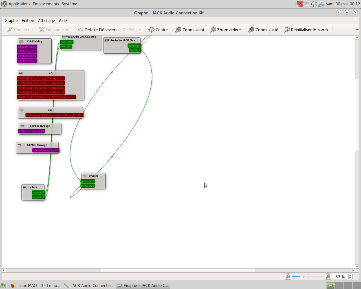
Task: Click the network status tray icon
Action: click(x=321, y=4)
